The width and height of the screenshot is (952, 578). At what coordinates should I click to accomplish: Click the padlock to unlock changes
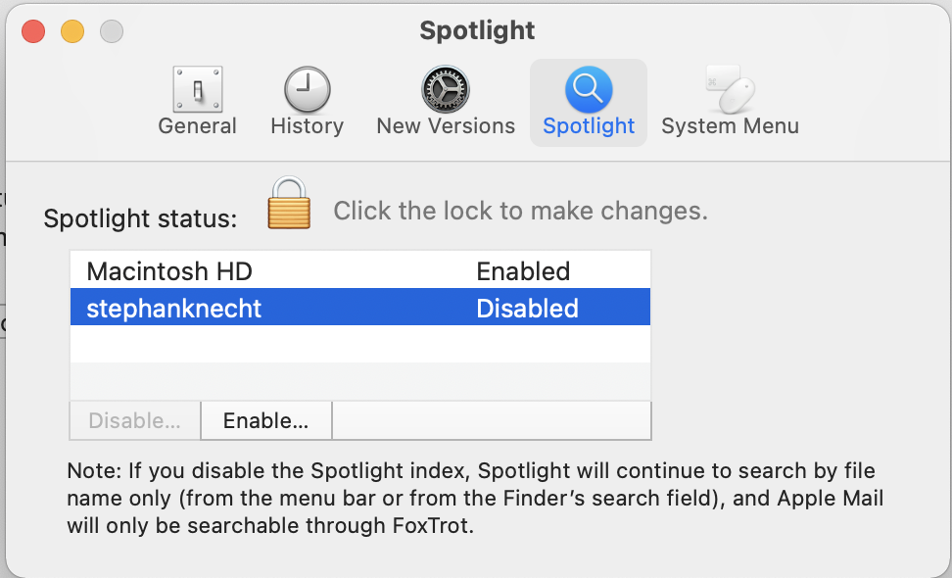click(x=288, y=203)
